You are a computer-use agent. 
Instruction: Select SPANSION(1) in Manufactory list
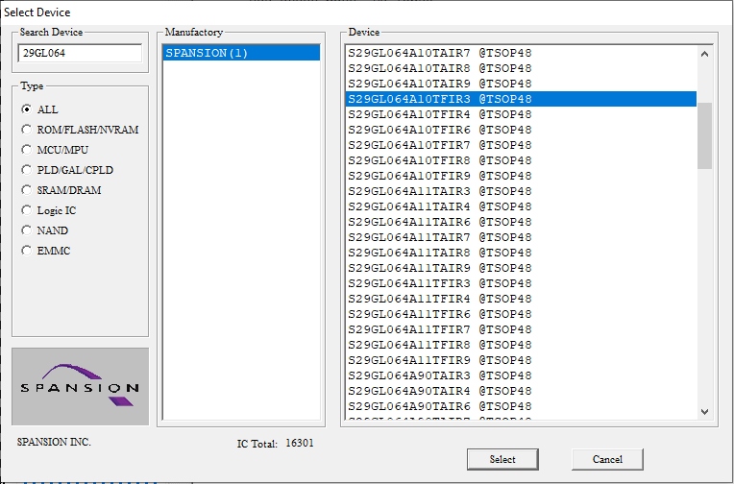point(241,53)
